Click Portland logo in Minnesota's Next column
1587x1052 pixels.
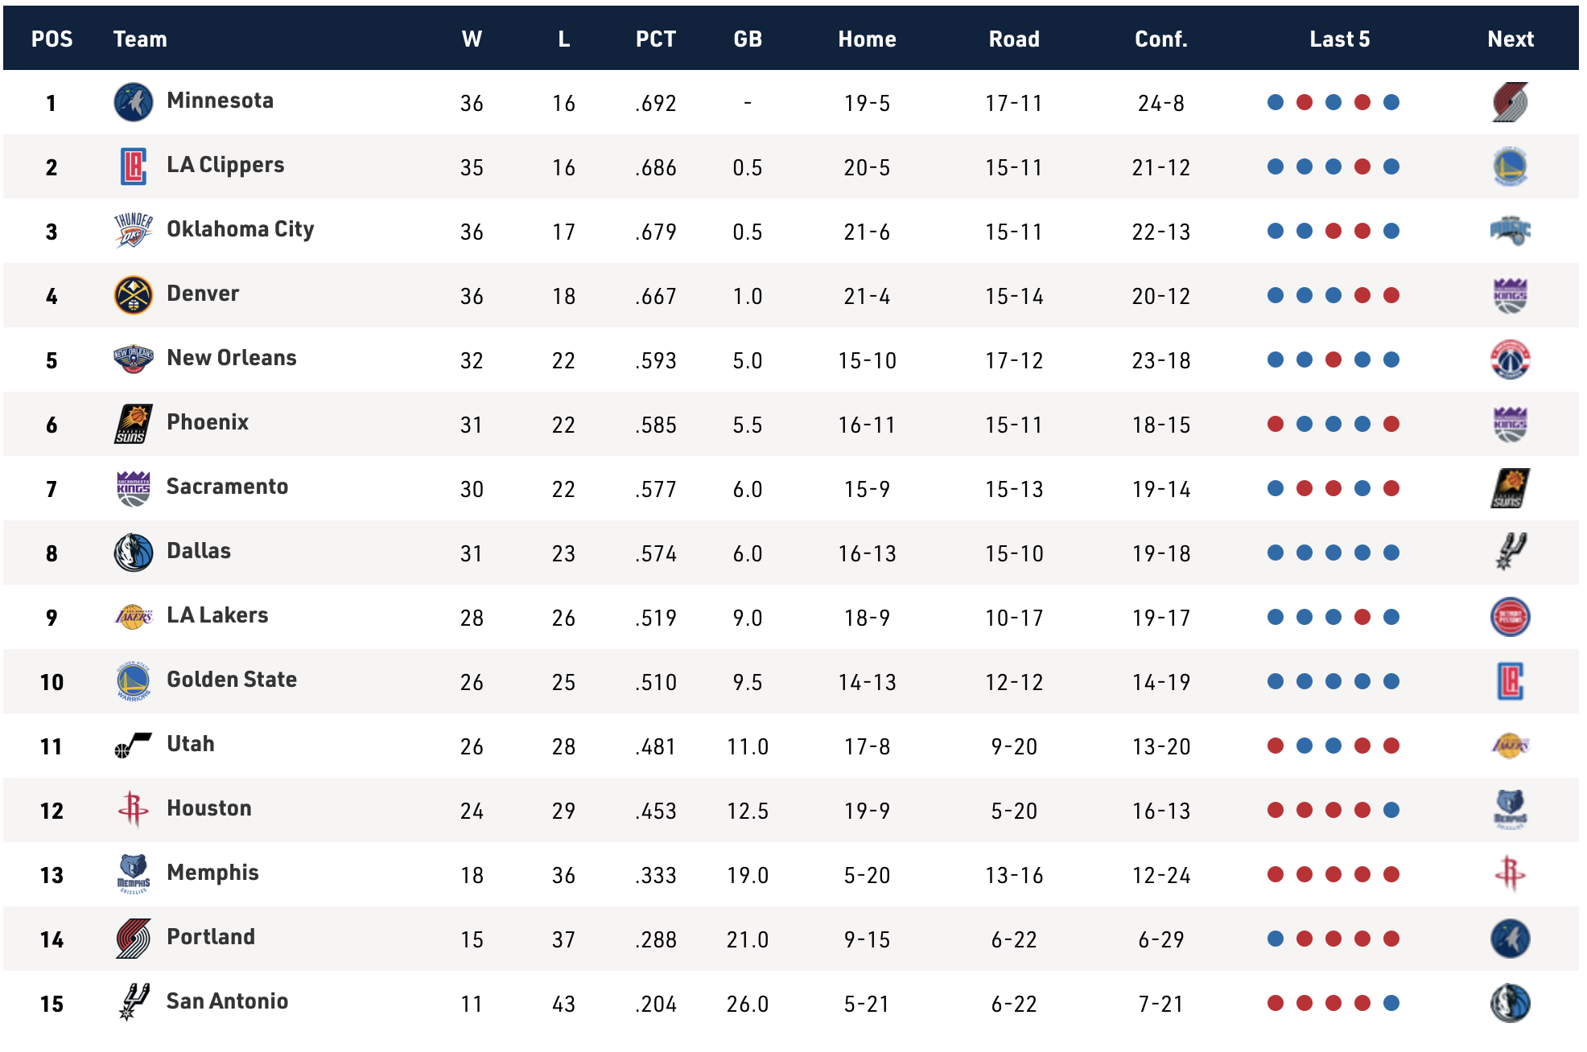pyautogui.click(x=1511, y=102)
